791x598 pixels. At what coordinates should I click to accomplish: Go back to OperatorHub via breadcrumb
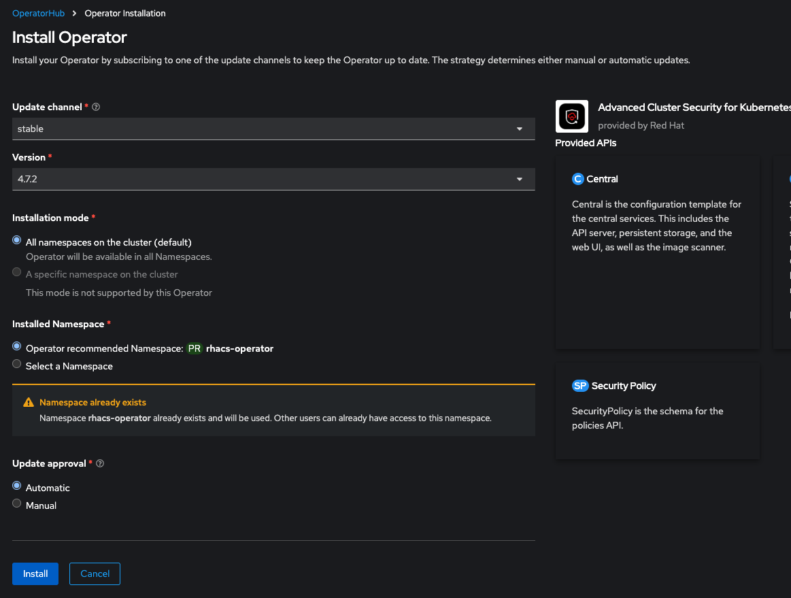[x=38, y=13]
